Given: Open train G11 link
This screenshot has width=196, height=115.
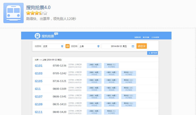Looking at the screenshot, I should [x=38, y=89].
